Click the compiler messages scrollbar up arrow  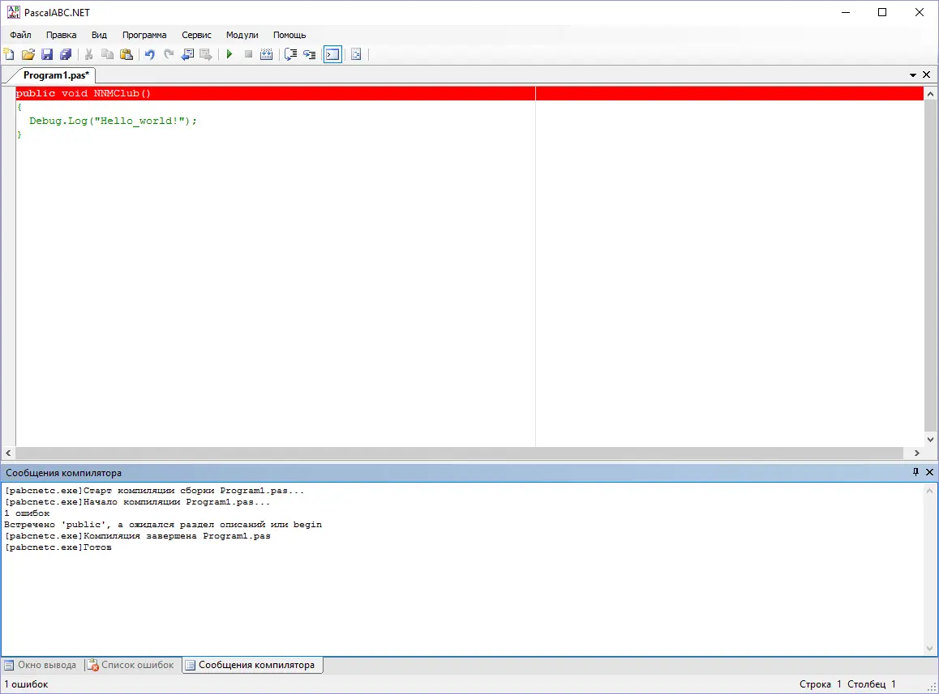click(x=930, y=491)
